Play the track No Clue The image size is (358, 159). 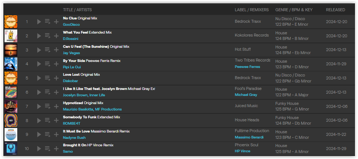39,22
